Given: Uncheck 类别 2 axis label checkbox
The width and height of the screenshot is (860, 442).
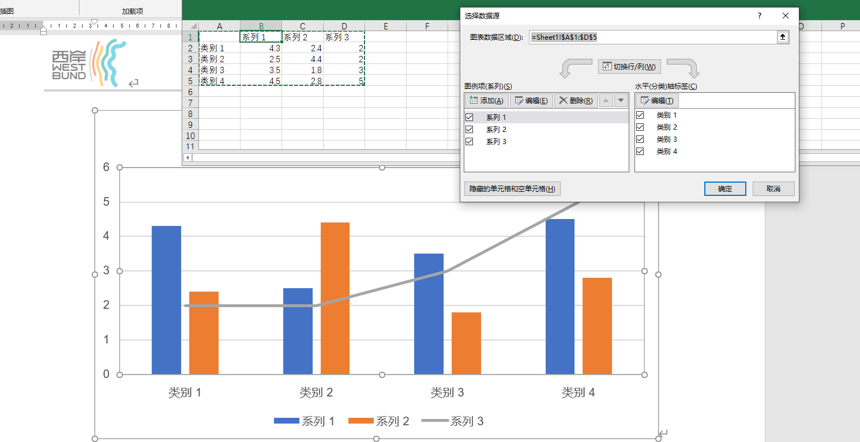Looking at the screenshot, I should click(x=640, y=127).
